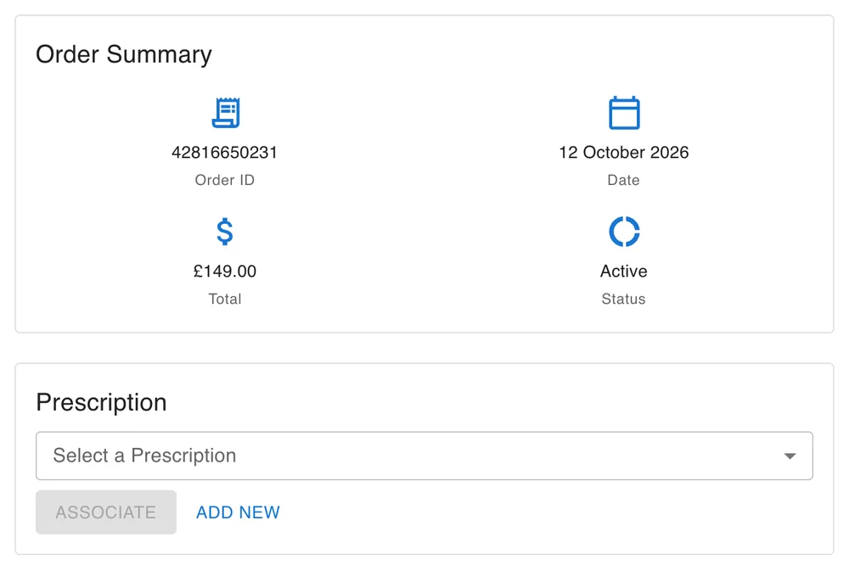
Task: Click the Prescription section heading
Action: pyautogui.click(x=101, y=402)
